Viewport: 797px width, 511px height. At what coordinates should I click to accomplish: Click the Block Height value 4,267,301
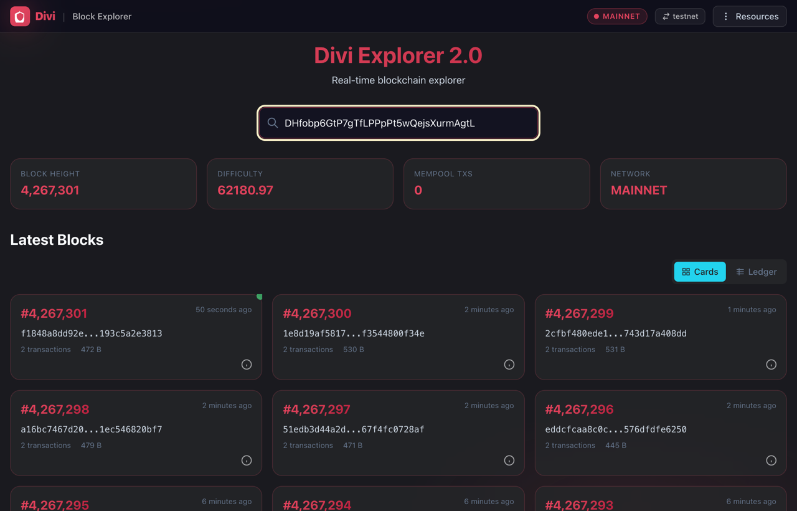tap(50, 190)
